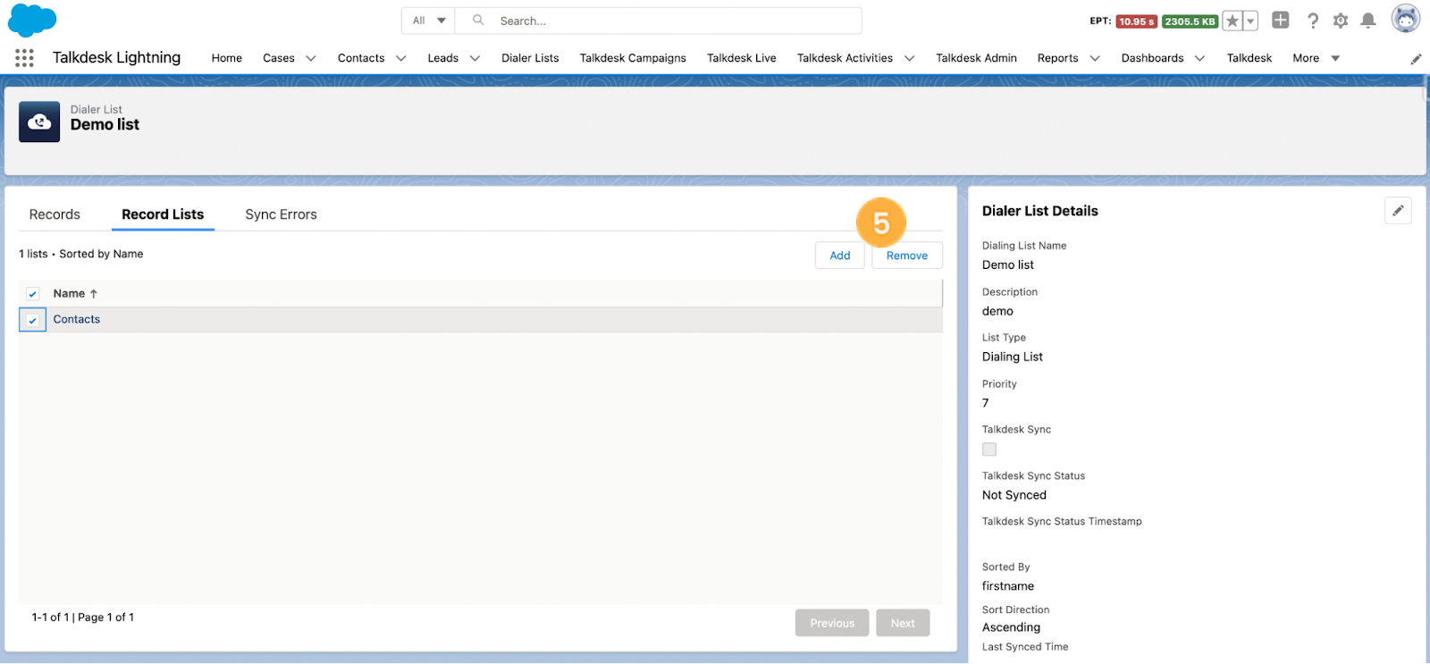Viewport: 1430px width, 664px height.
Task: Expand the Dashboards menu chevron
Action: 1199,59
